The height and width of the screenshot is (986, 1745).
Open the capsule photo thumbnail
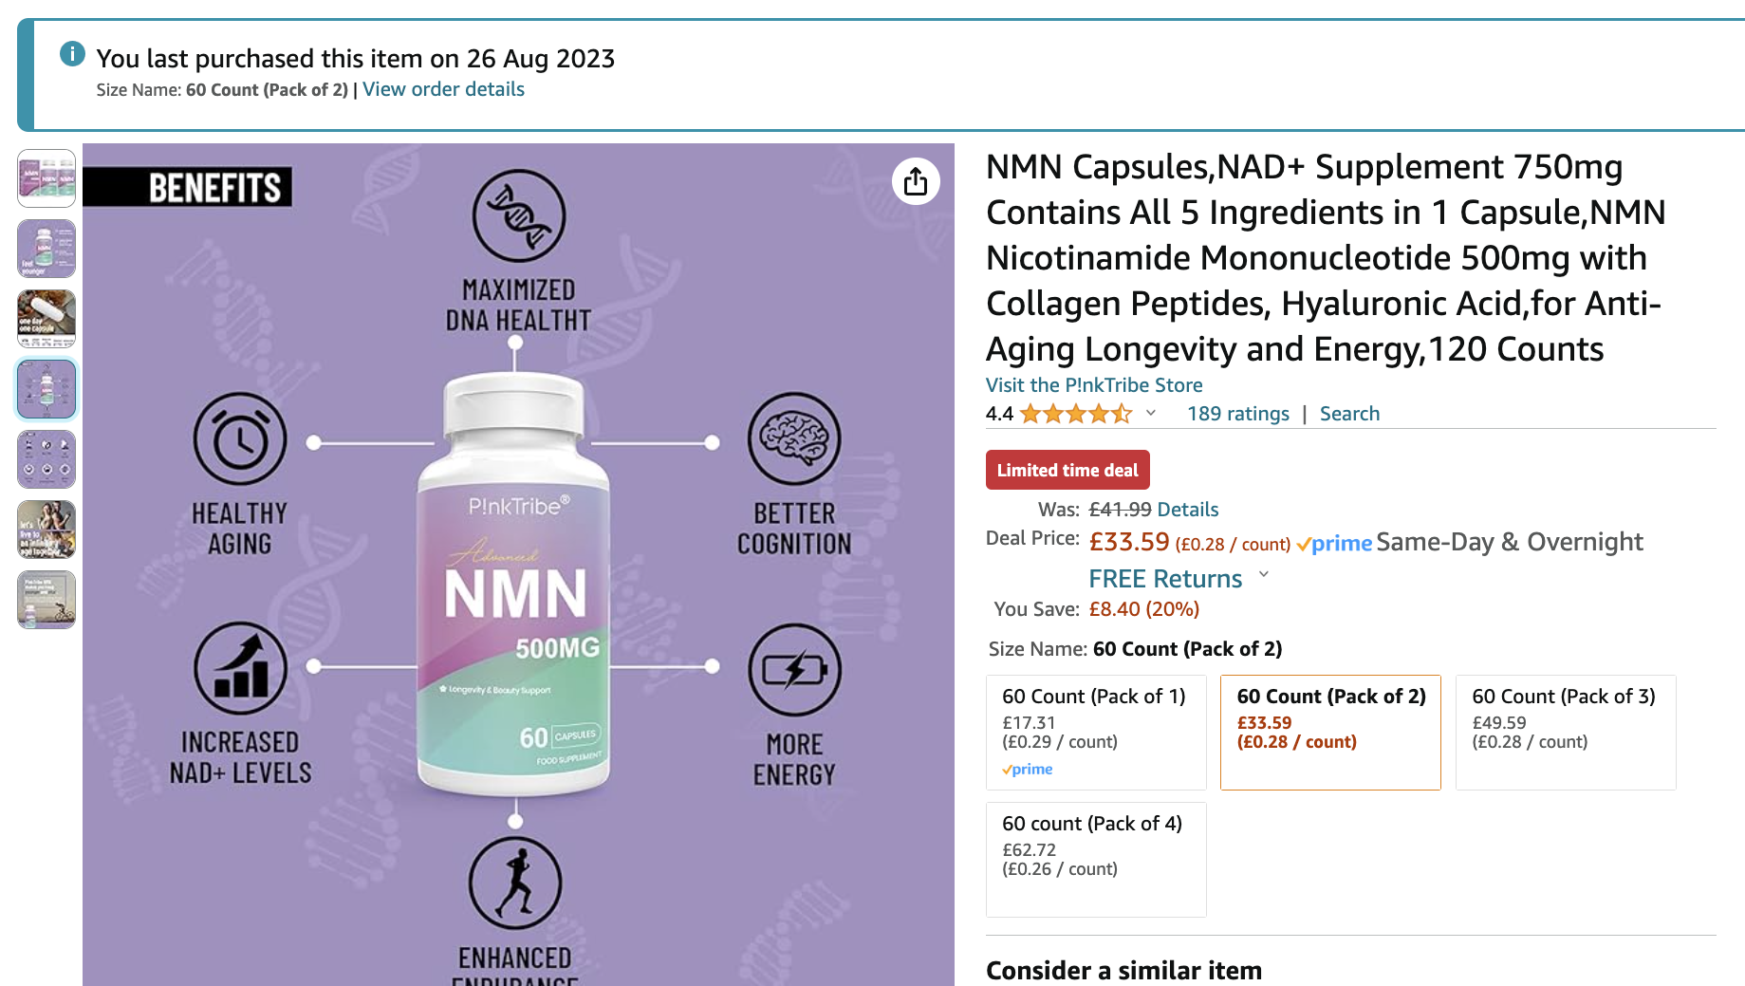(x=46, y=319)
